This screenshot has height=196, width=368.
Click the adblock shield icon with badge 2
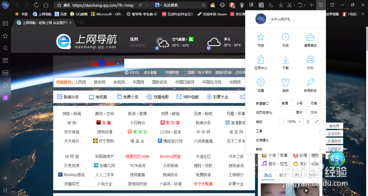click(x=232, y=5)
